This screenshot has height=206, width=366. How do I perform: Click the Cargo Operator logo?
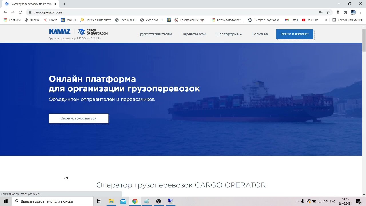(93, 32)
